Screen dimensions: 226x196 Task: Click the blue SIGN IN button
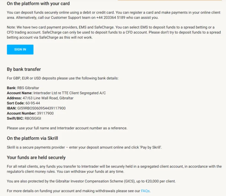click(x=20, y=49)
